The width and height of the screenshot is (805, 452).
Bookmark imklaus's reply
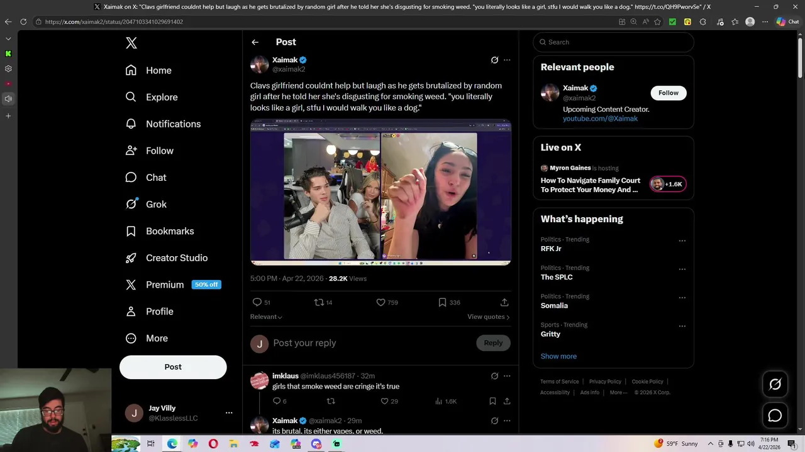click(x=492, y=401)
